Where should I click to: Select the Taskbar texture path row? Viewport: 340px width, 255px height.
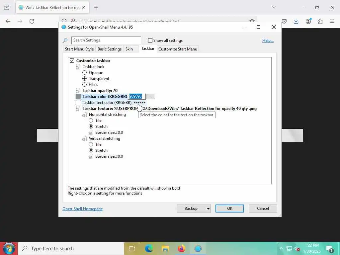170,109
